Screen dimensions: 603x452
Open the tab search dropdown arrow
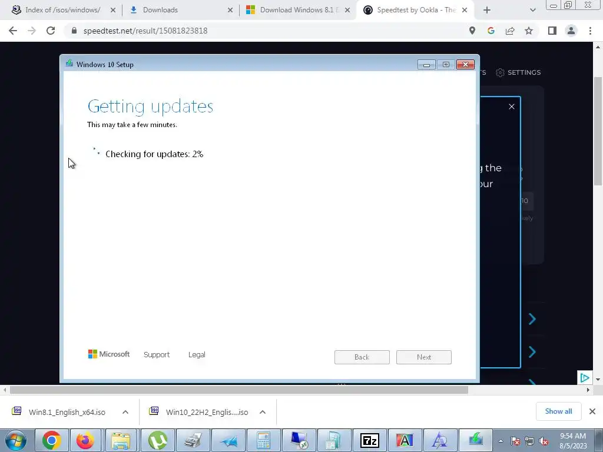[x=532, y=11]
